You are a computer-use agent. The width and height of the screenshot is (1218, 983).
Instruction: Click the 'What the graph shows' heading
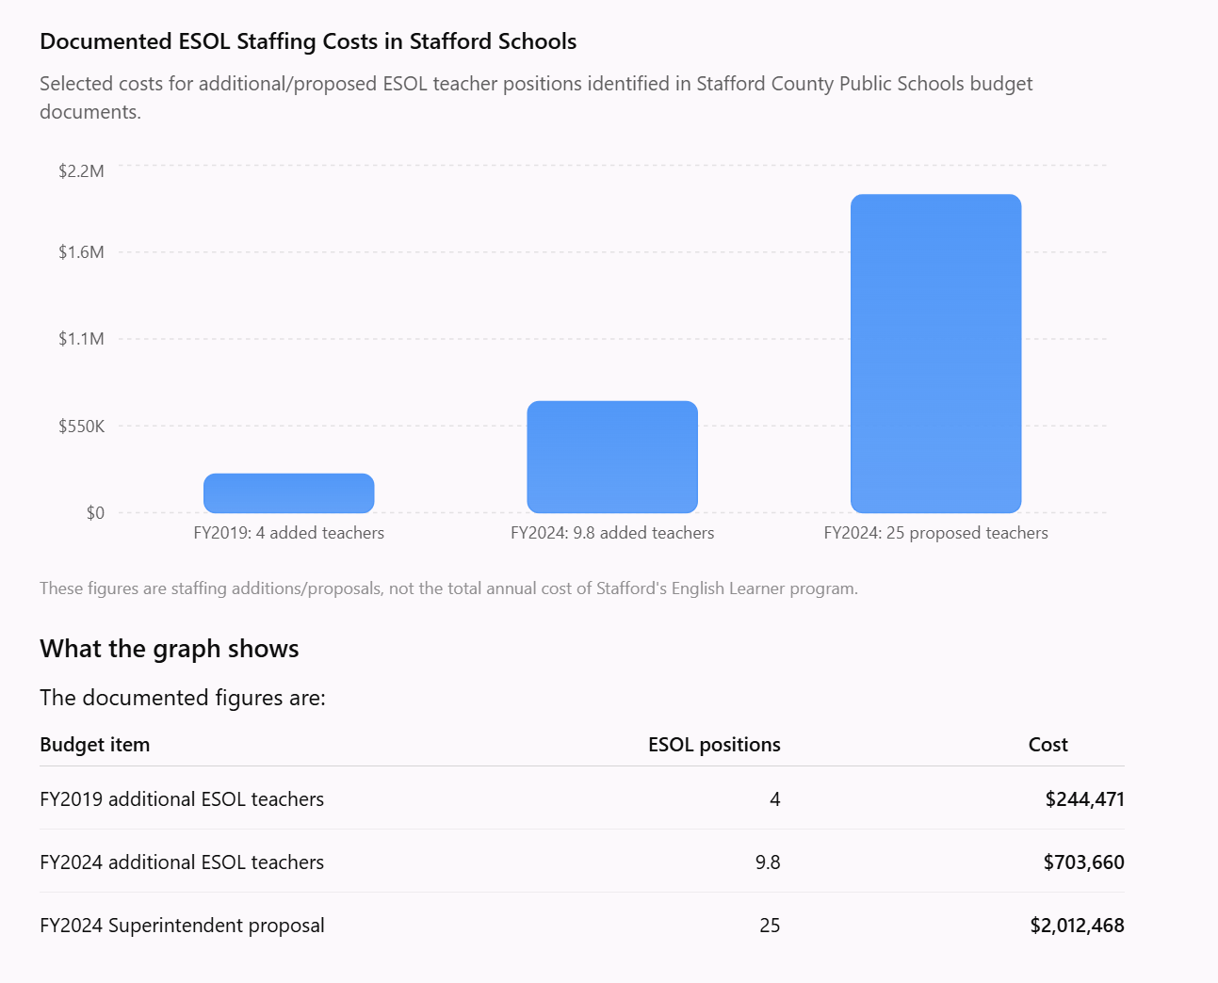click(x=170, y=649)
